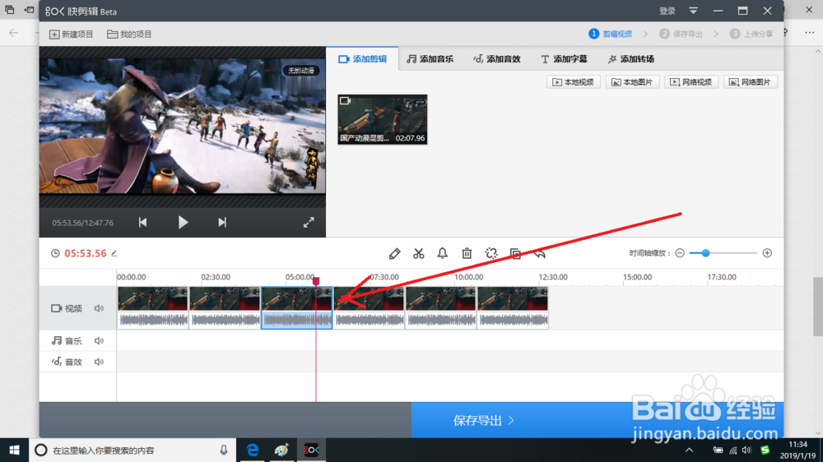823x462 pixels.
Task: Switch to 添加音效 tab
Action: (x=496, y=58)
